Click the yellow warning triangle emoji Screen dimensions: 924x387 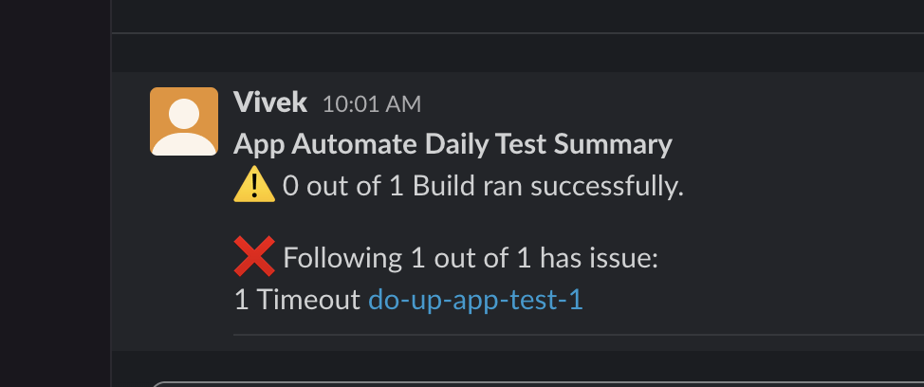click(x=254, y=184)
